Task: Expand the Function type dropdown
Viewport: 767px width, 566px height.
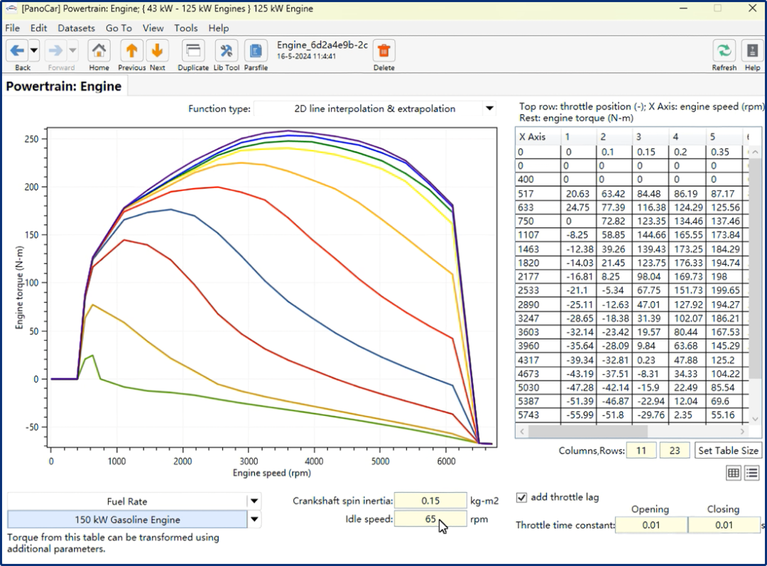Action: click(x=489, y=108)
